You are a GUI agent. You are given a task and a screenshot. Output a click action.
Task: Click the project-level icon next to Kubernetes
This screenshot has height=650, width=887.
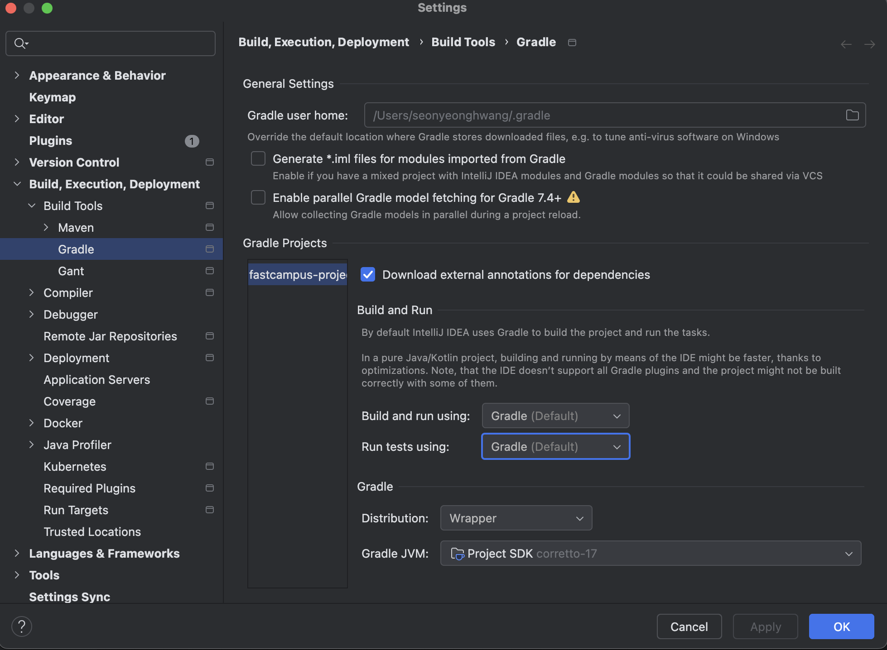pos(209,466)
